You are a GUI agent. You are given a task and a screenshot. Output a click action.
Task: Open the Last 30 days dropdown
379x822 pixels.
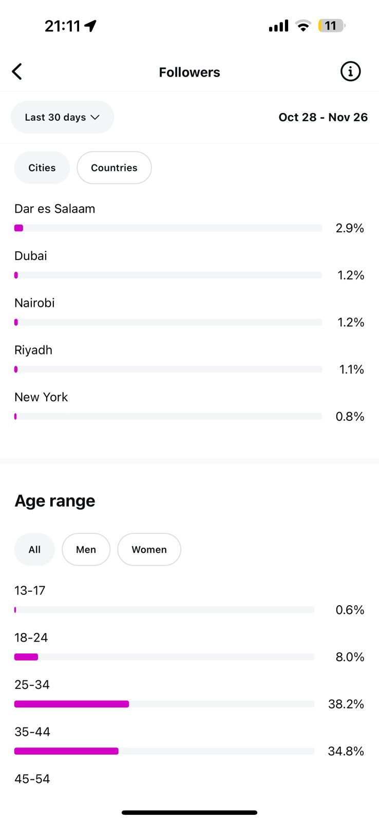click(x=62, y=117)
